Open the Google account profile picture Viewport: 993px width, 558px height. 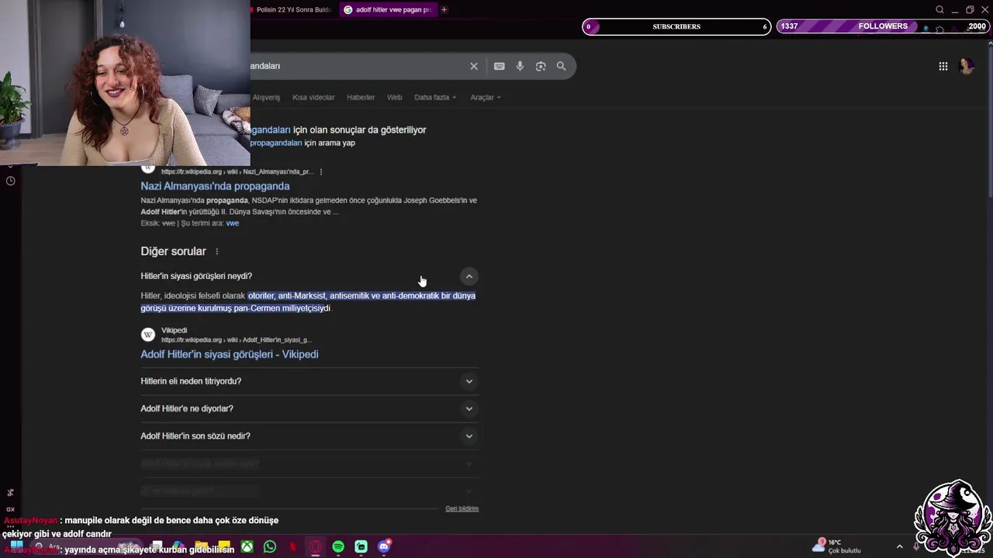coord(967,66)
